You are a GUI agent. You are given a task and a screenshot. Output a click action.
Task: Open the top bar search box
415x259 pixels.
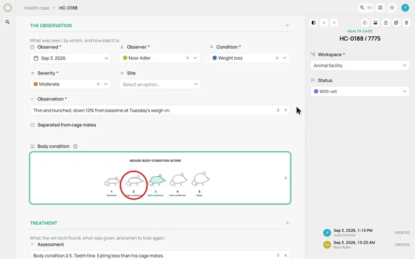[366, 8]
